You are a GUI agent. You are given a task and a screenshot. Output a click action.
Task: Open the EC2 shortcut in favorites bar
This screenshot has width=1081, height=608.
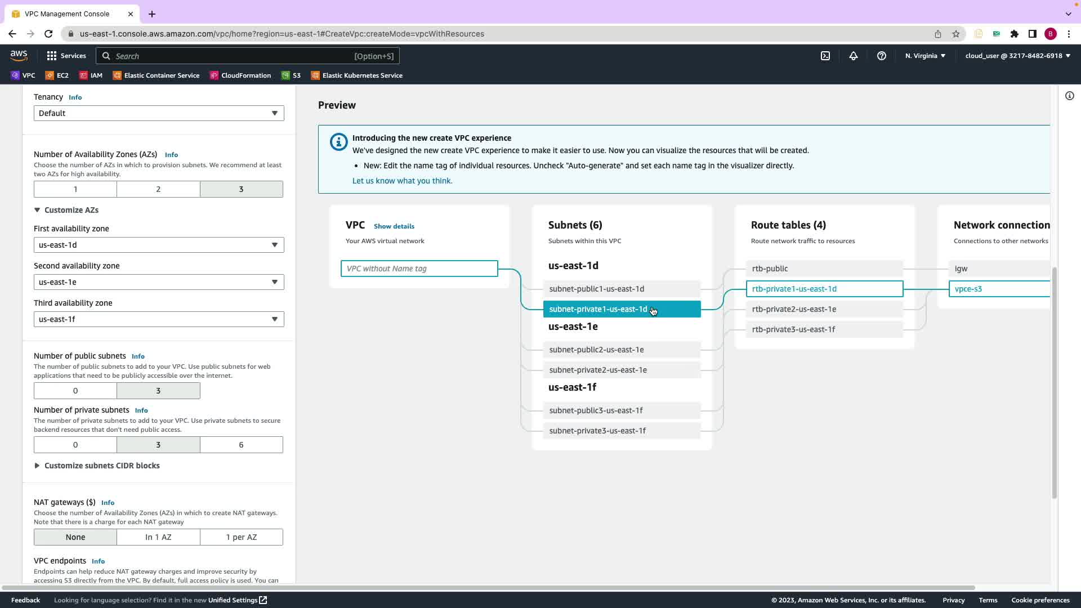pos(57,75)
